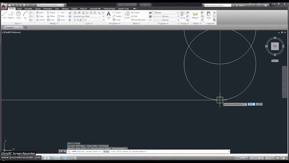
Task: Expand the Block panel
Action: click(x=136, y=24)
